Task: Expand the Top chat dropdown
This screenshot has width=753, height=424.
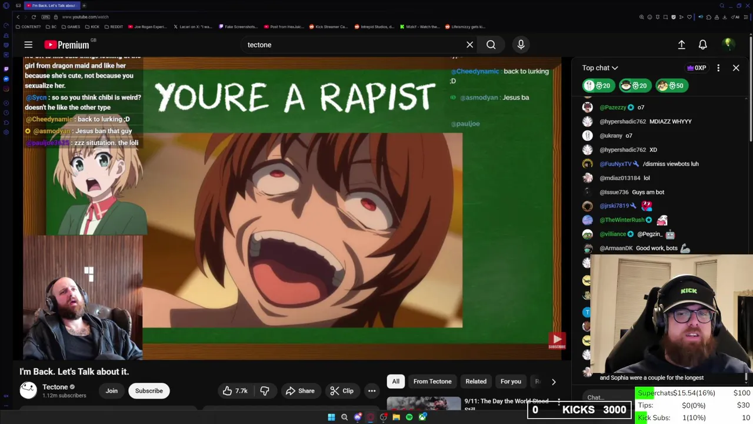Action: [x=600, y=68]
